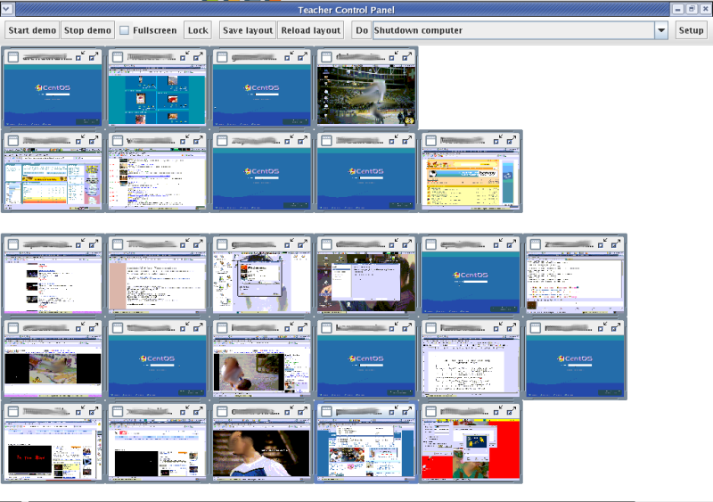Select the text document page thumbnail

click(471, 366)
